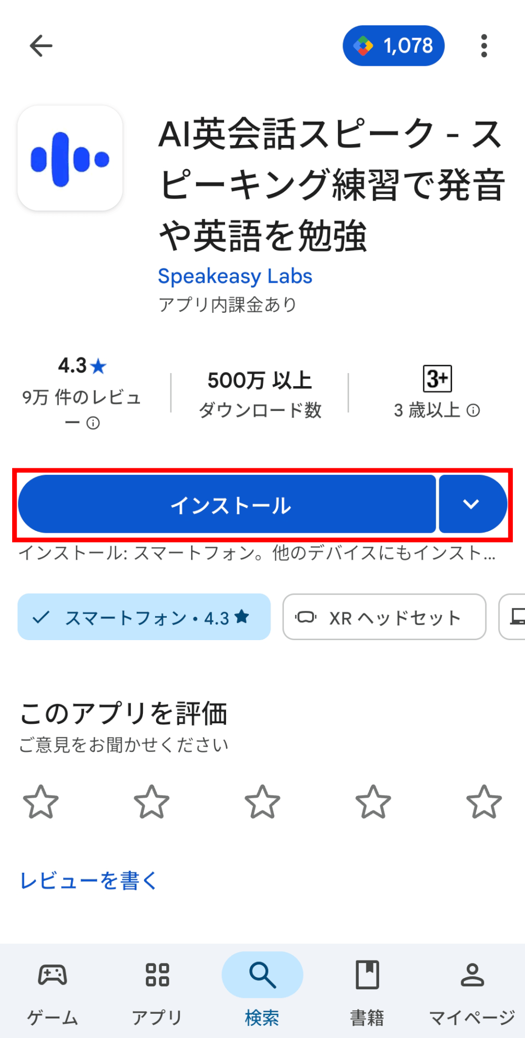Rate the app five stars
Viewport: 525px width, 1038px height.
(484, 802)
